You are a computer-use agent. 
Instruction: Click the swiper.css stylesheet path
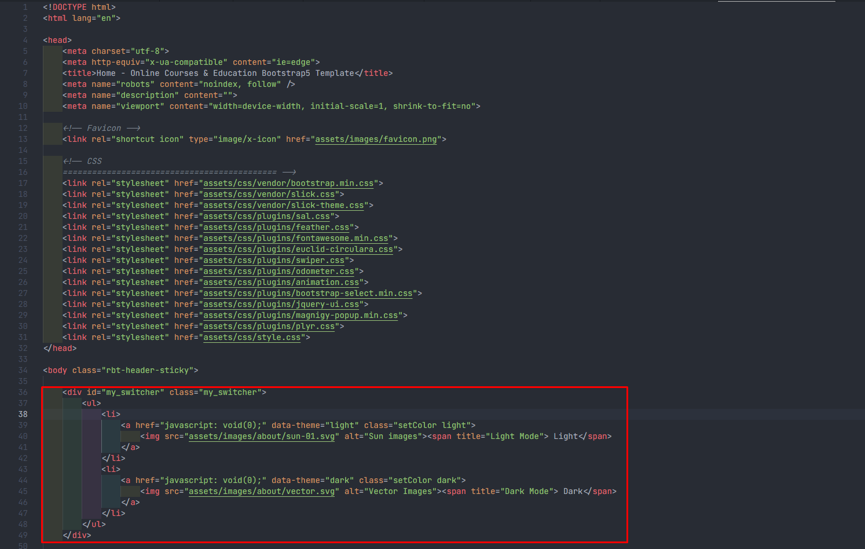[274, 261]
